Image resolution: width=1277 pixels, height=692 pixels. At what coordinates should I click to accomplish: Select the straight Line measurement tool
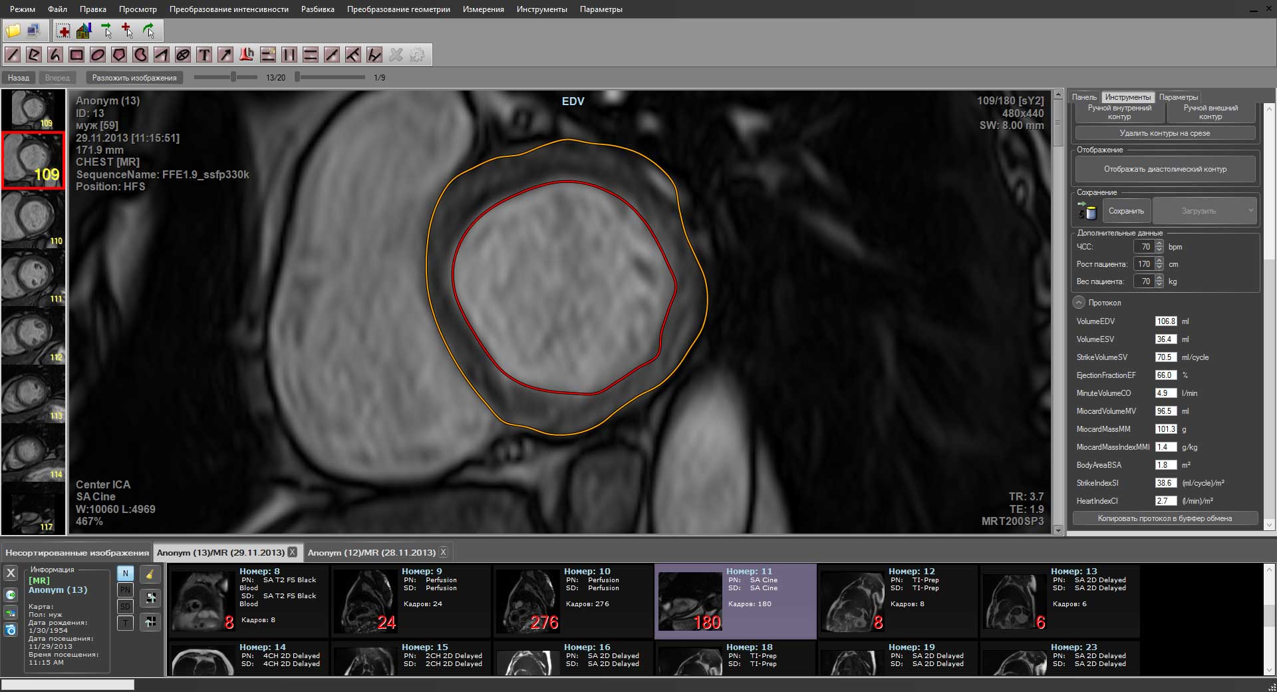12,55
